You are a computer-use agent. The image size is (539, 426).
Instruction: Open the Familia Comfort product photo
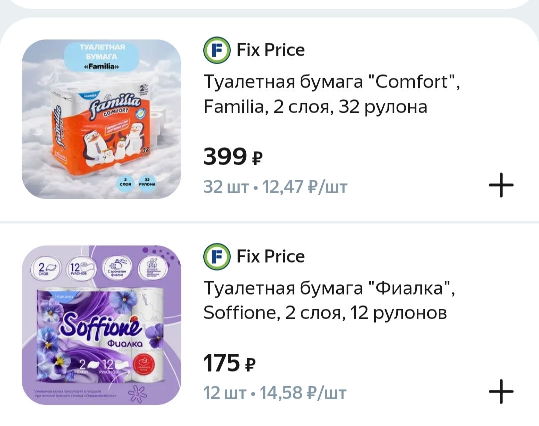[101, 119]
